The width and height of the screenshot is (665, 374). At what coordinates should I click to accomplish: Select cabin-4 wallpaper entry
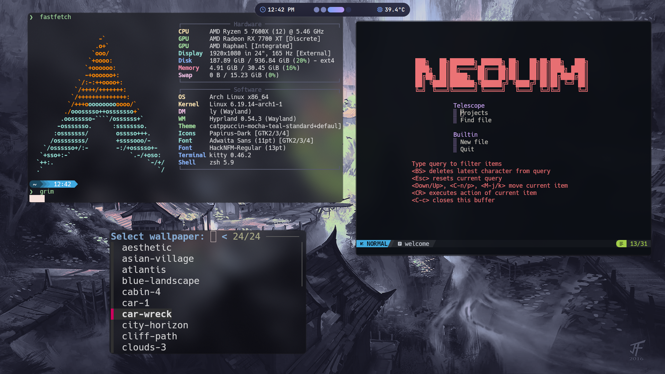[141, 292]
